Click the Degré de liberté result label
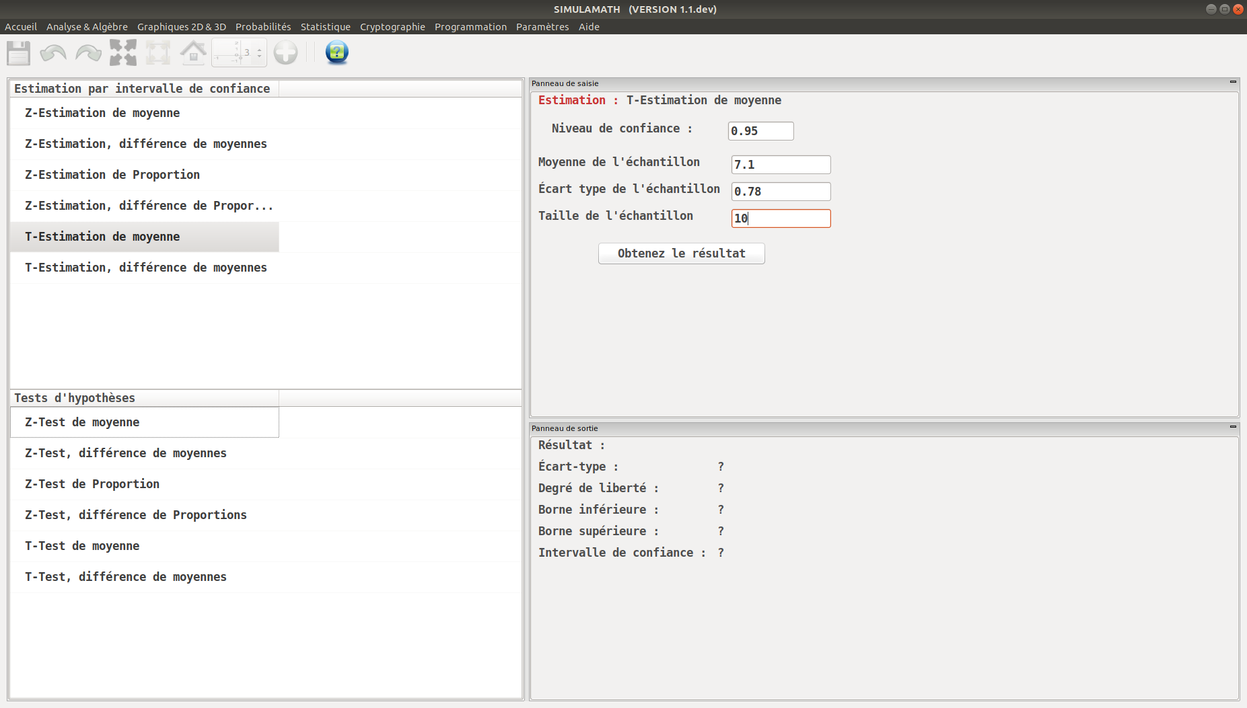The image size is (1247, 708). pos(598,488)
